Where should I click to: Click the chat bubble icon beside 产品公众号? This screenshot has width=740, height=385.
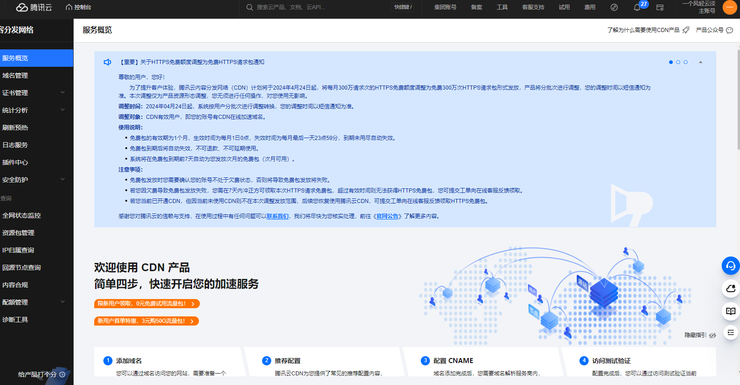(729, 30)
